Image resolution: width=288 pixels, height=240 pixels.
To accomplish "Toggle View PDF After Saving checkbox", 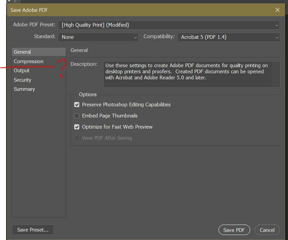I will click(77, 138).
